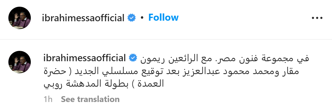Click See translation under the caption
Screen dimensions: 332x109
click(x=90, y=99)
